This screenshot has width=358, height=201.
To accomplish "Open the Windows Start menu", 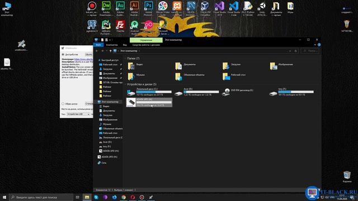I will pos(4,197).
